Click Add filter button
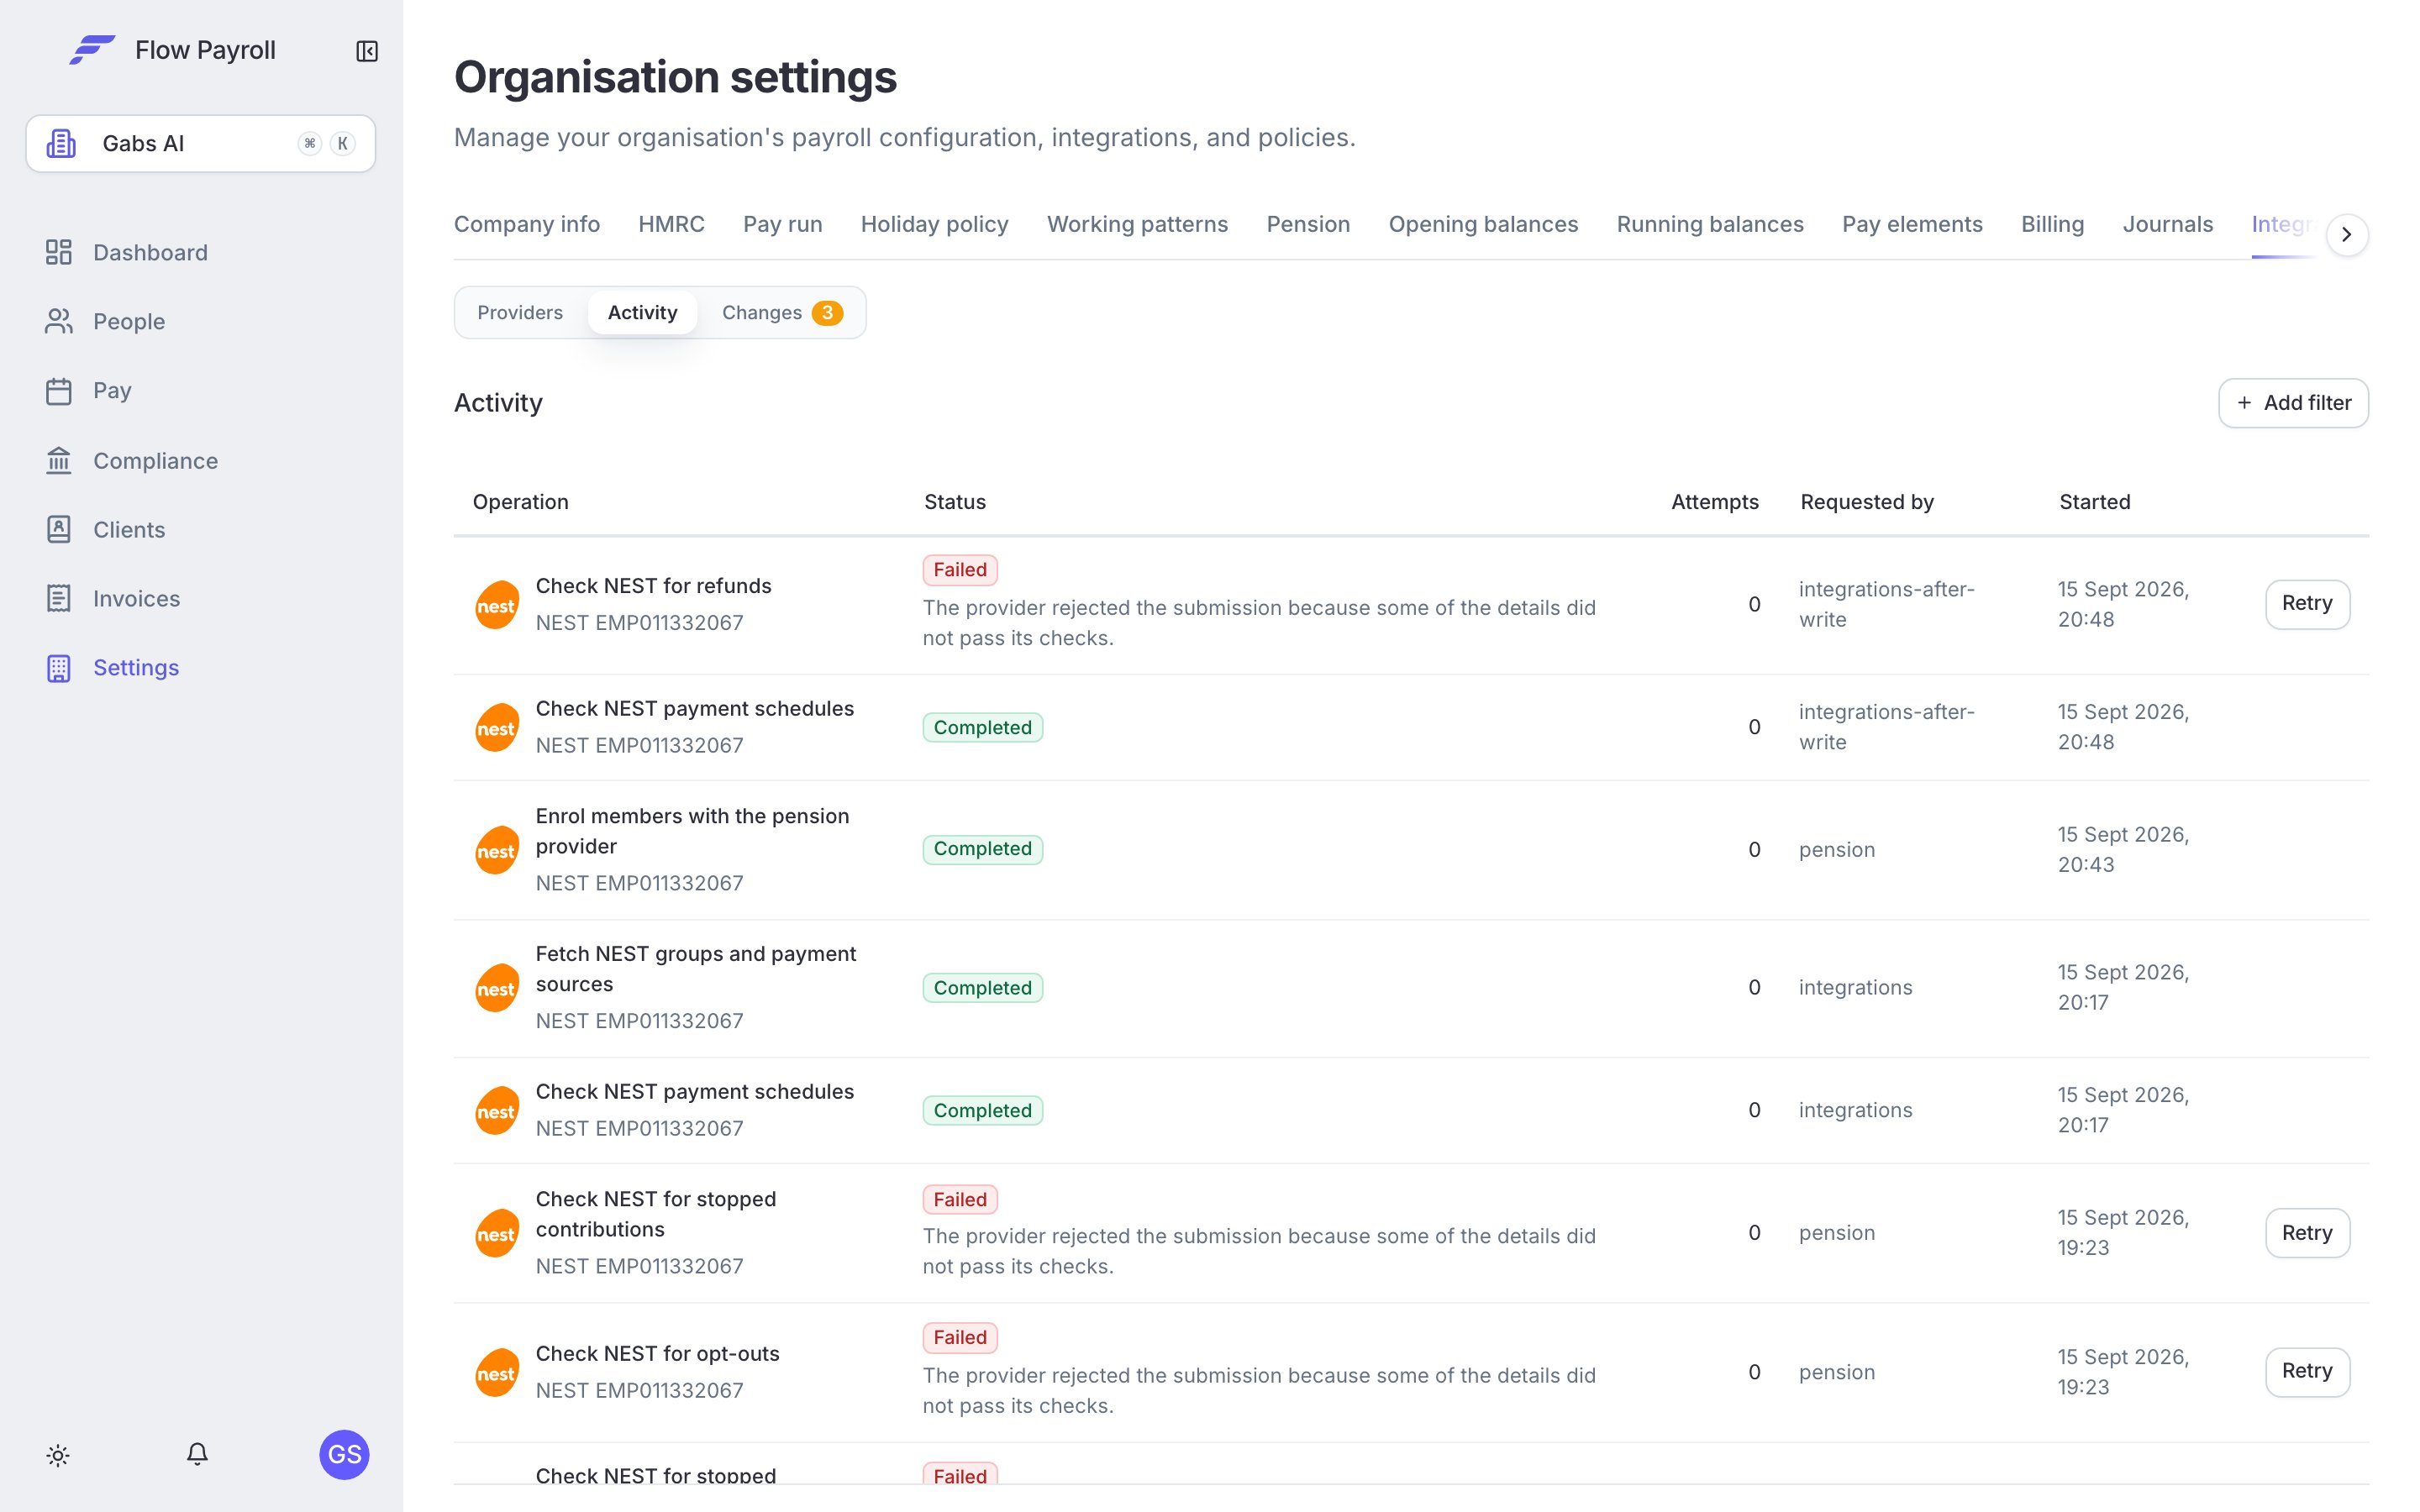2420x1512 pixels. (x=2293, y=403)
